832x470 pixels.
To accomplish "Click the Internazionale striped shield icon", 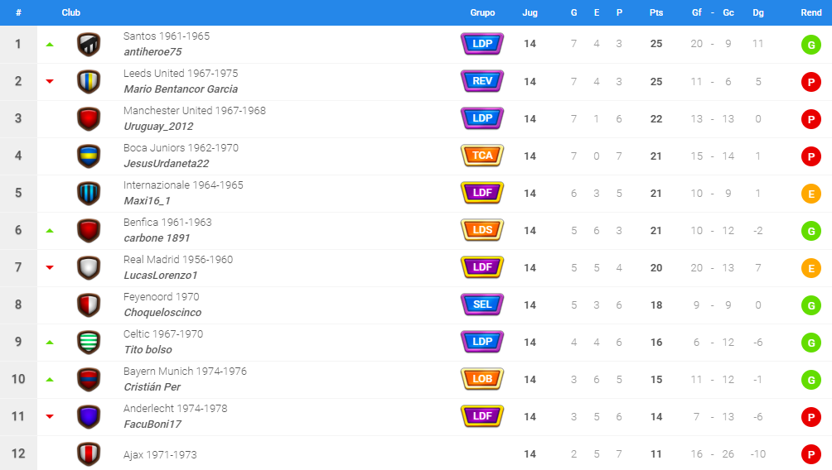I will click(x=89, y=194).
